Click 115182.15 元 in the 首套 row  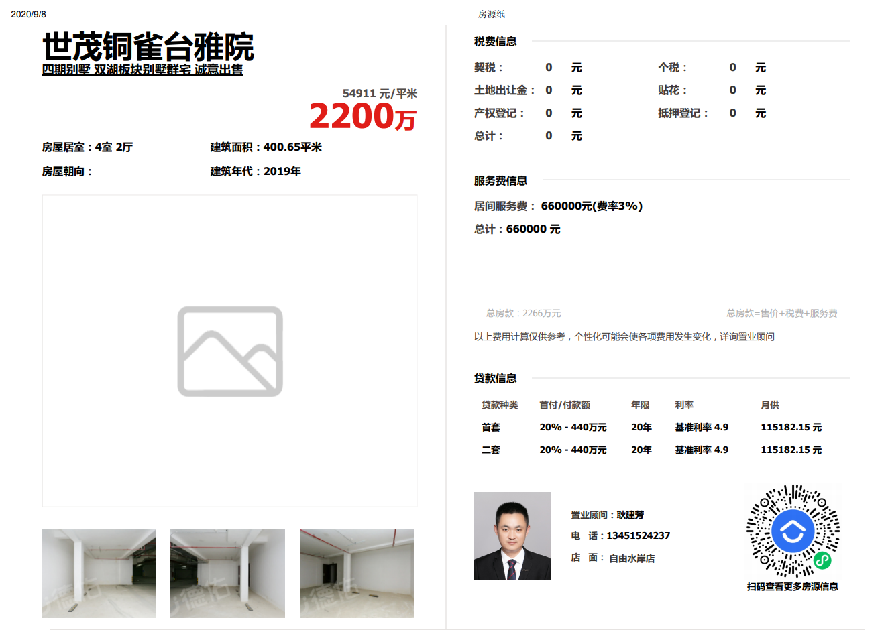pos(791,427)
